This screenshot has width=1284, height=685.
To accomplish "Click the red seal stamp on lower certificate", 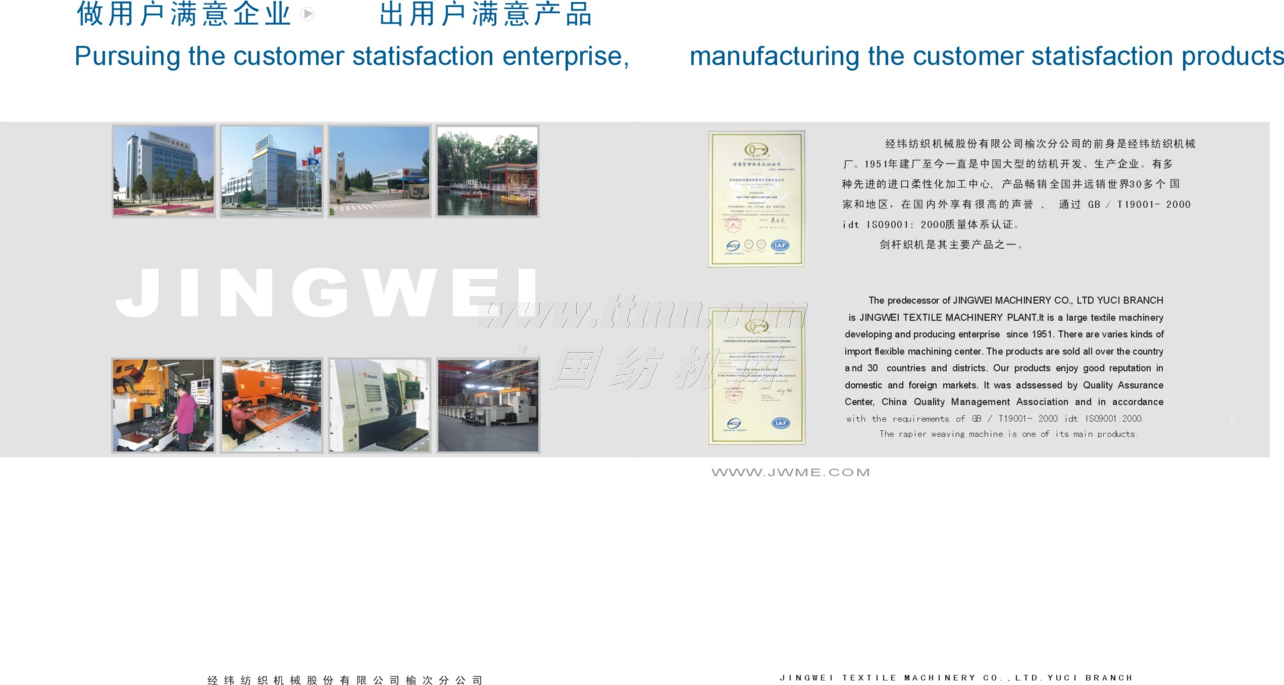I will coord(733,394).
